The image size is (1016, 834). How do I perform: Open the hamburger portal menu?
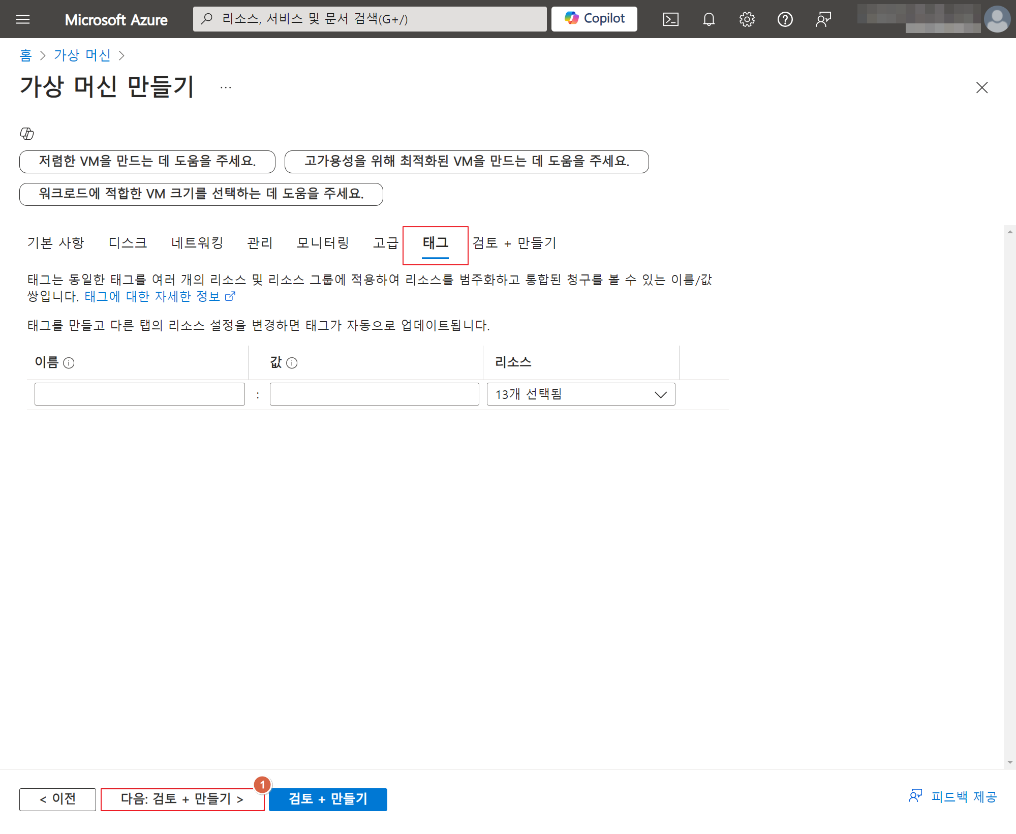(23, 19)
